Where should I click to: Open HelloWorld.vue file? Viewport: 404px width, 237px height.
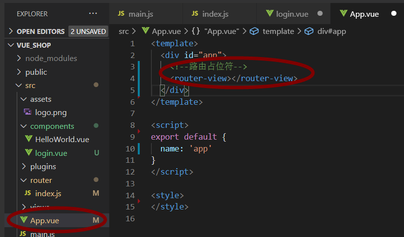[x=57, y=140]
